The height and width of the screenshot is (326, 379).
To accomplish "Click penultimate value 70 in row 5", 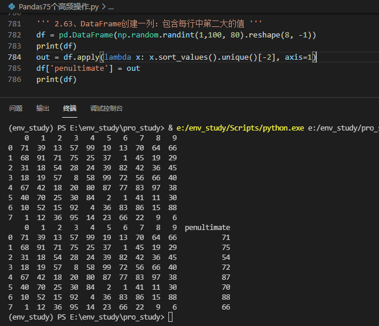I will (x=226, y=287).
